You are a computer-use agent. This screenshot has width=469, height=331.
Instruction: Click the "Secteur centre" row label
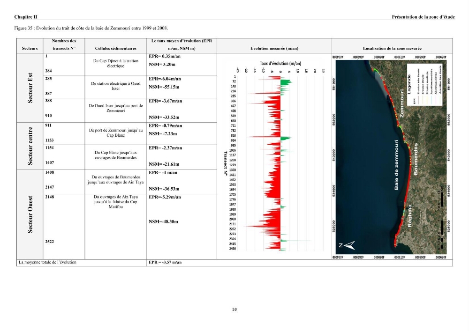pos(30,146)
